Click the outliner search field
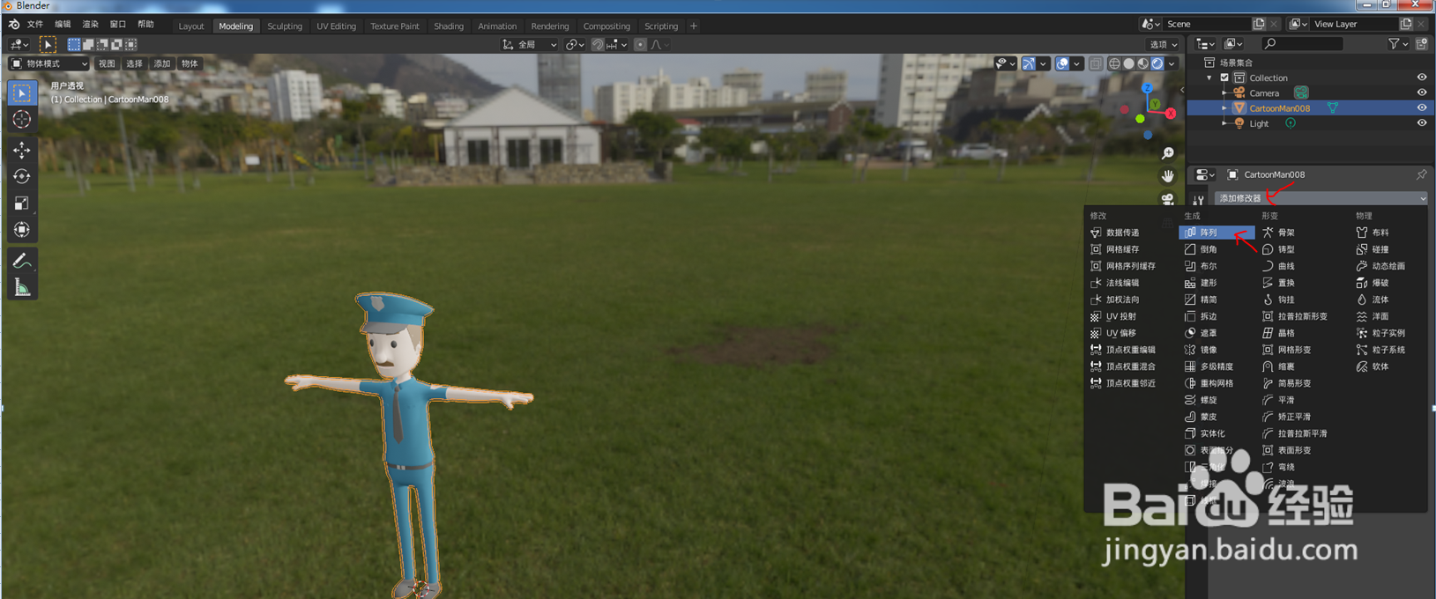The image size is (1436, 599). tap(1303, 43)
